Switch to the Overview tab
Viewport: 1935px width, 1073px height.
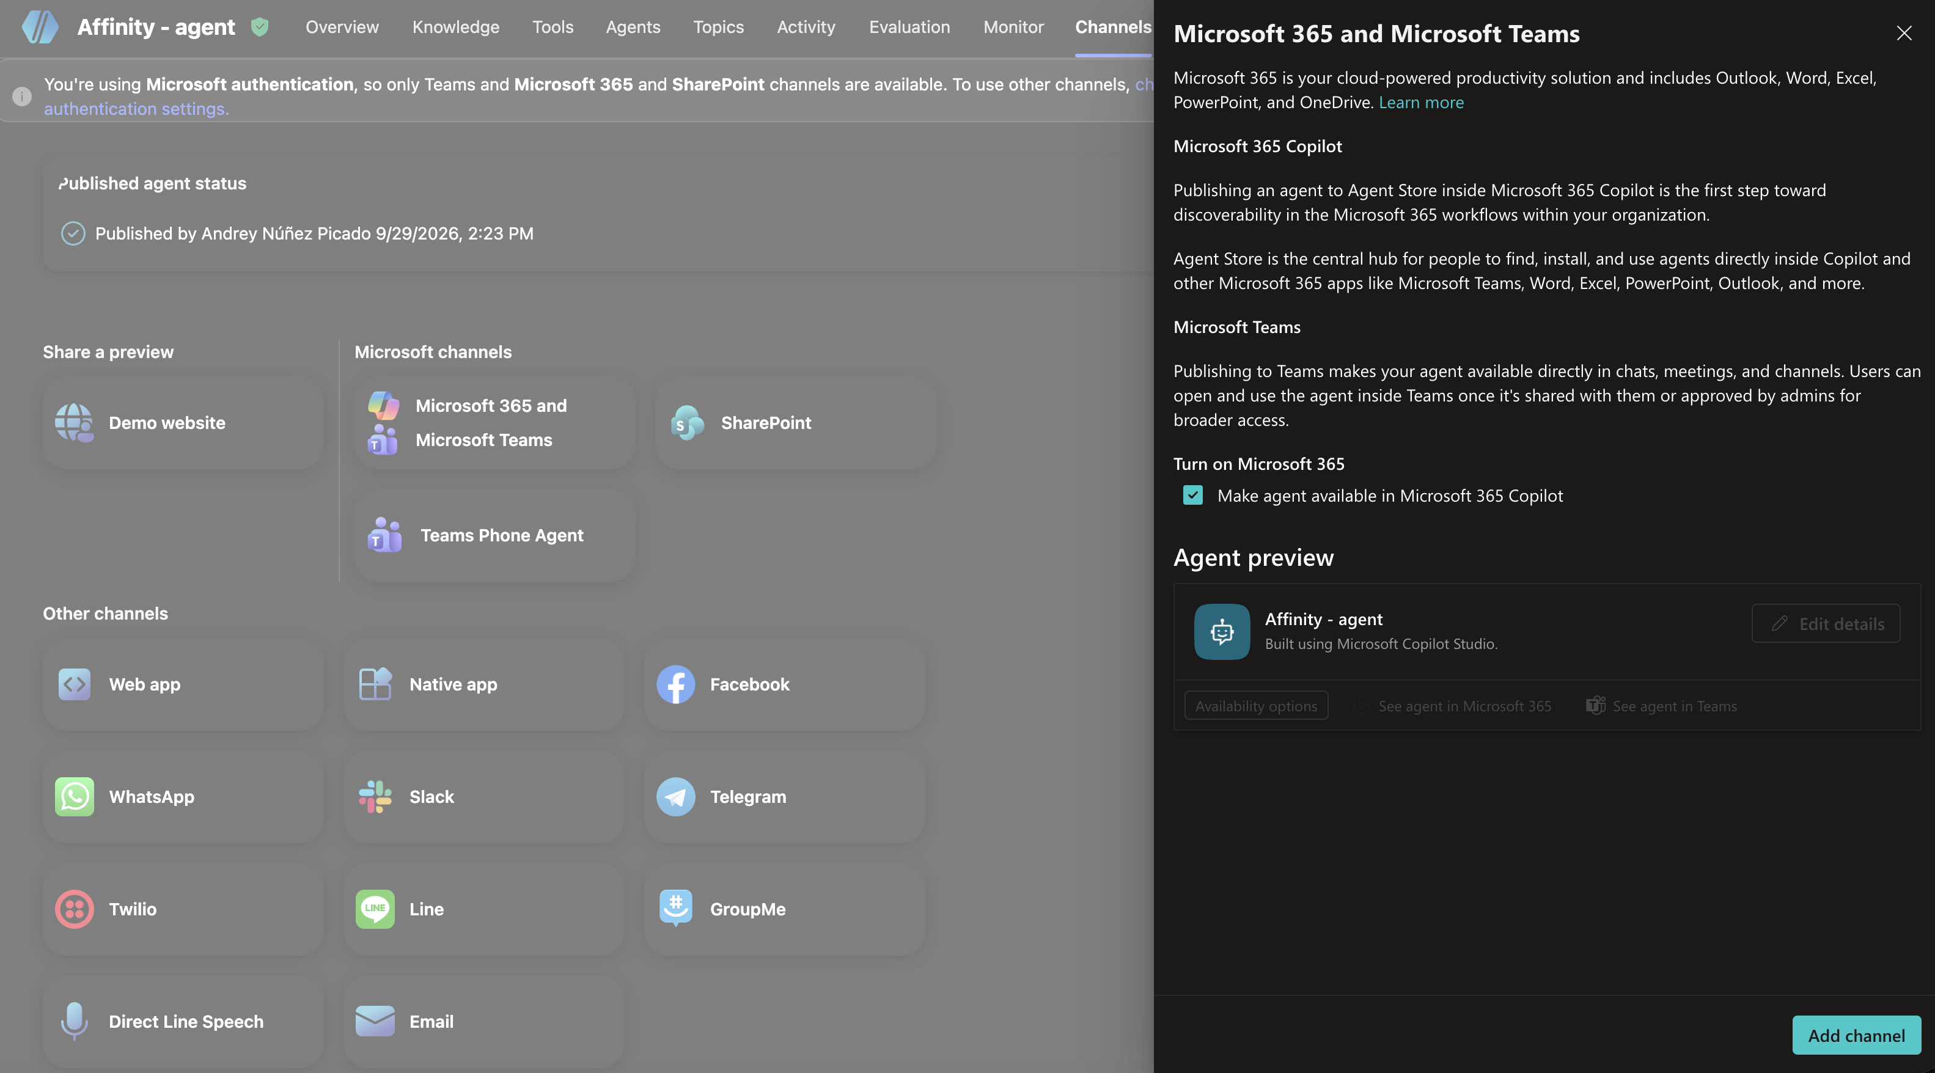(342, 27)
